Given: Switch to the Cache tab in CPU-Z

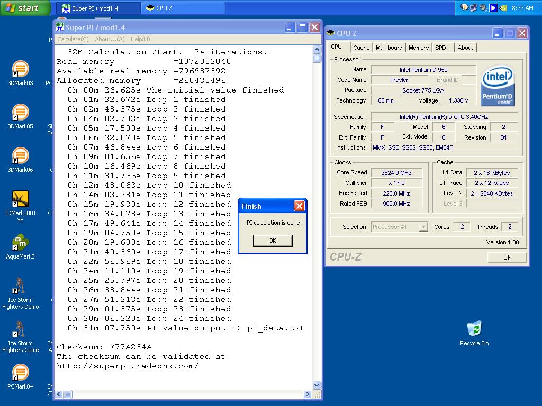Looking at the screenshot, I should click(361, 48).
